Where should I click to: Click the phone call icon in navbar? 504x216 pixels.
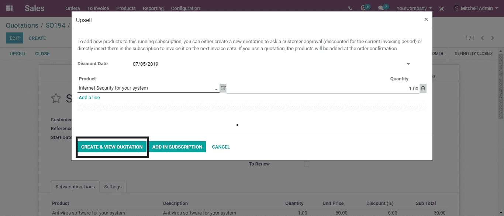pyautogui.click(x=350, y=8)
